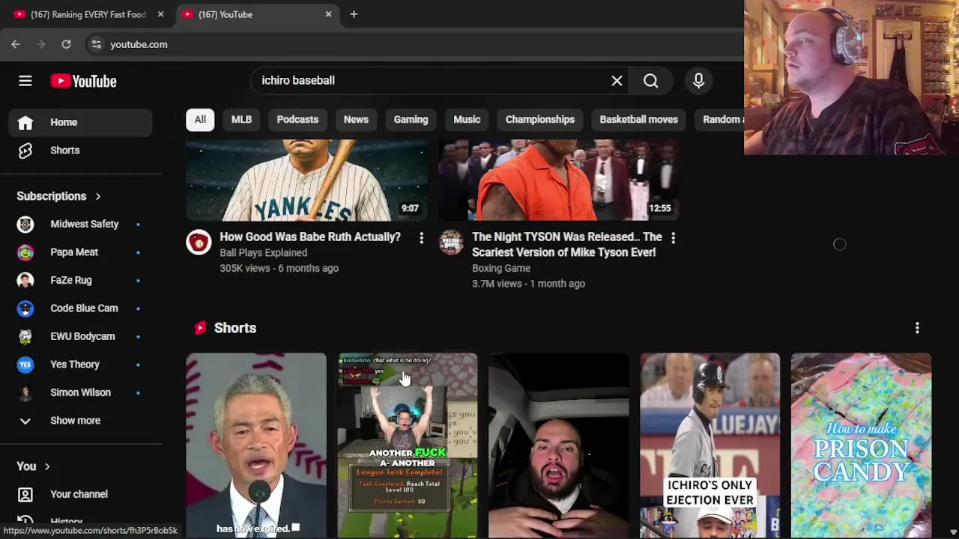
Task: Open Simon Wilson subscription
Action: tap(80, 392)
